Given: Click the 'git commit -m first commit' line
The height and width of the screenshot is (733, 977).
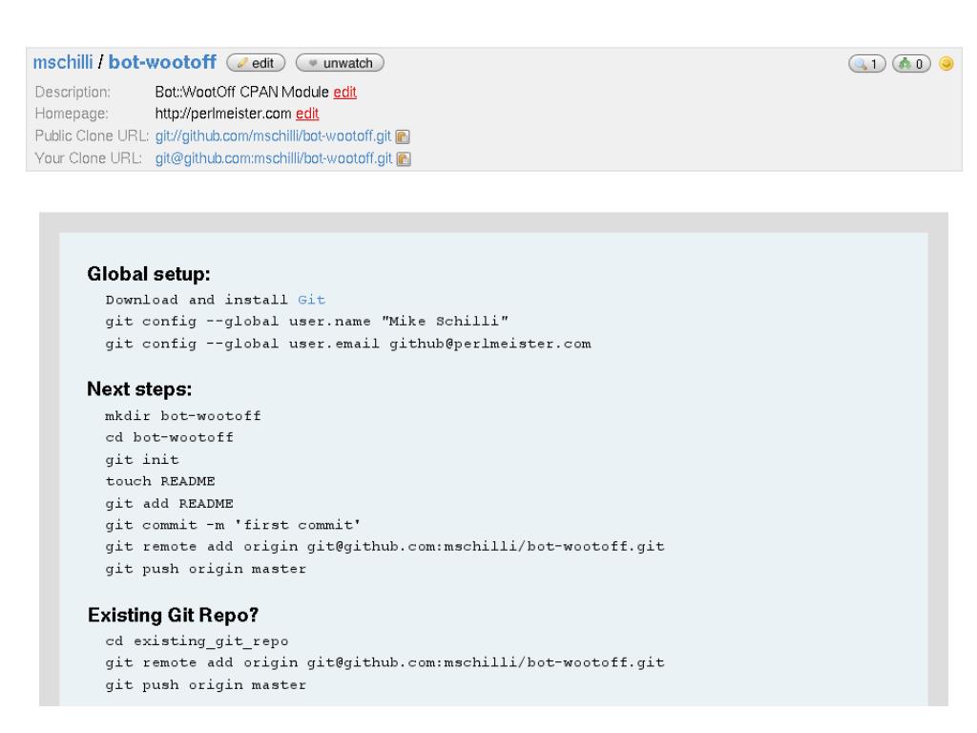Looking at the screenshot, I should [233, 525].
